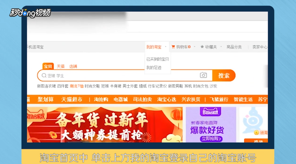Click the 耳机 hot keyword

(188, 86)
